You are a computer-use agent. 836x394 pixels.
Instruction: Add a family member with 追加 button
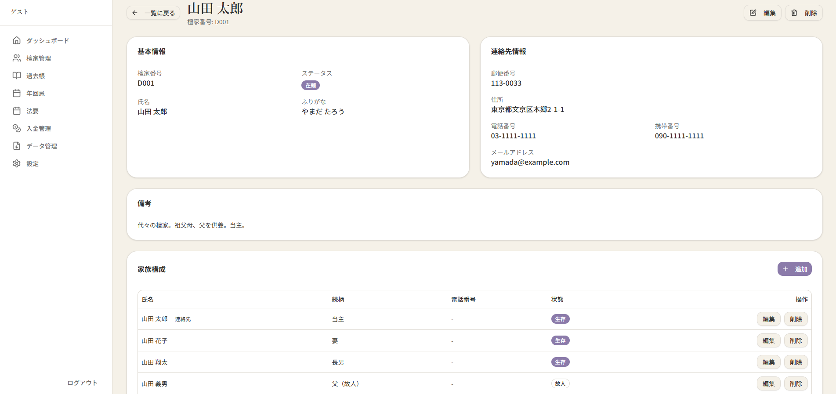pos(794,269)
